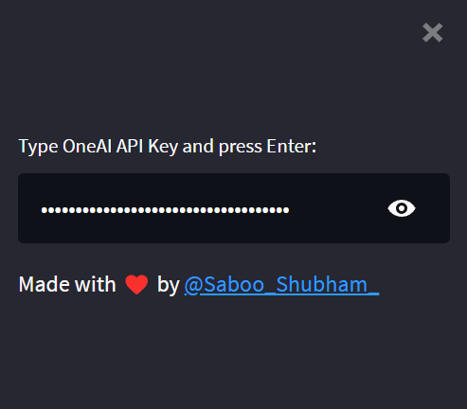Screen dimensions: 467x409
Task: Toggle password visibility in the key field
Action: point(402,208)
